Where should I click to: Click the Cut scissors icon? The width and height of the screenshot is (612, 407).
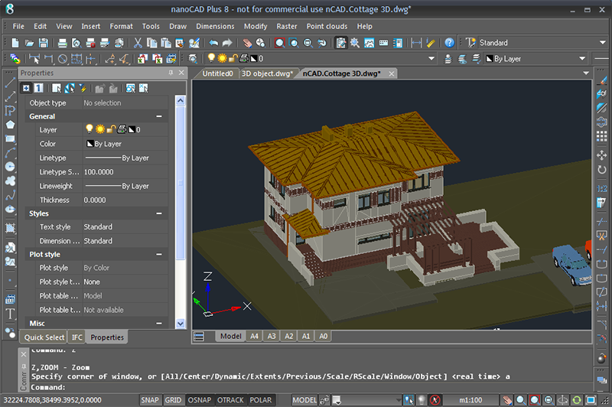pos(138,43)
